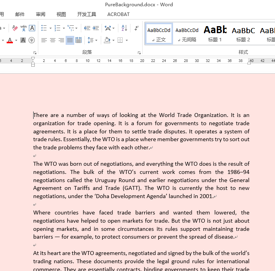Click the Sort A-Z icon
275x271 pixels.
pyautogui.click(x=124, y=28)
